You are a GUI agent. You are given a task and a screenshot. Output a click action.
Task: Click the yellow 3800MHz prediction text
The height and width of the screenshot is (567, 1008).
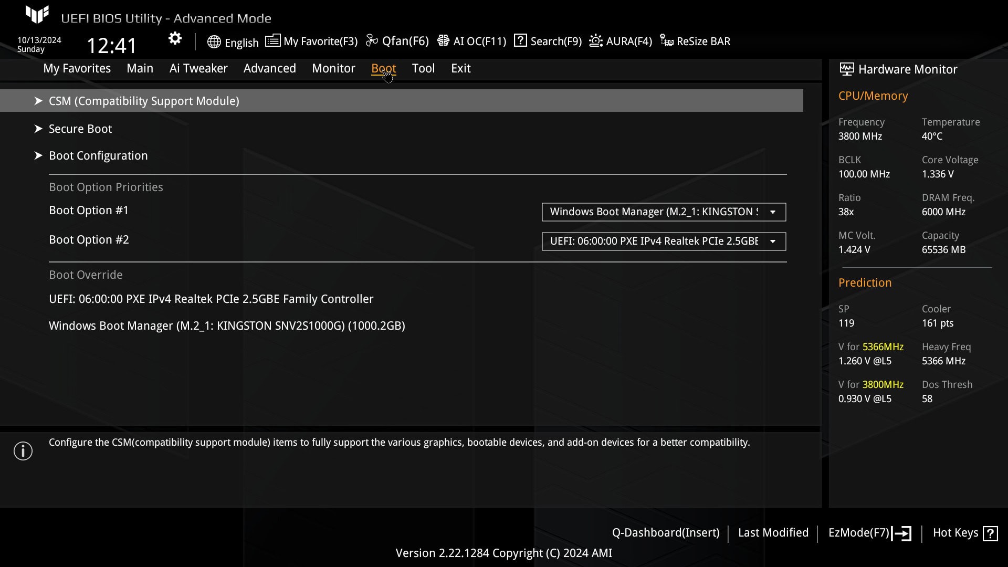pos(883,384)
